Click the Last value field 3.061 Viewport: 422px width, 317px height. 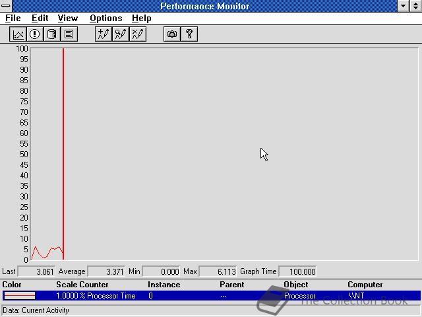pyautogui.click(x=36, y=271)
